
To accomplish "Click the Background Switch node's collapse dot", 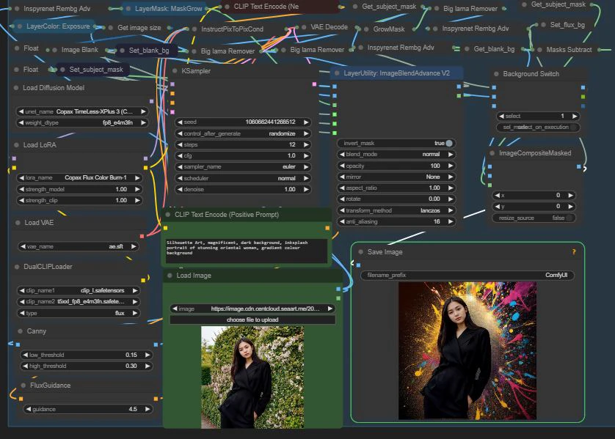I will coord(495,74).
